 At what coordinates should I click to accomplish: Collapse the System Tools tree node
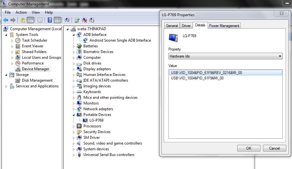[x=6, y=35]
